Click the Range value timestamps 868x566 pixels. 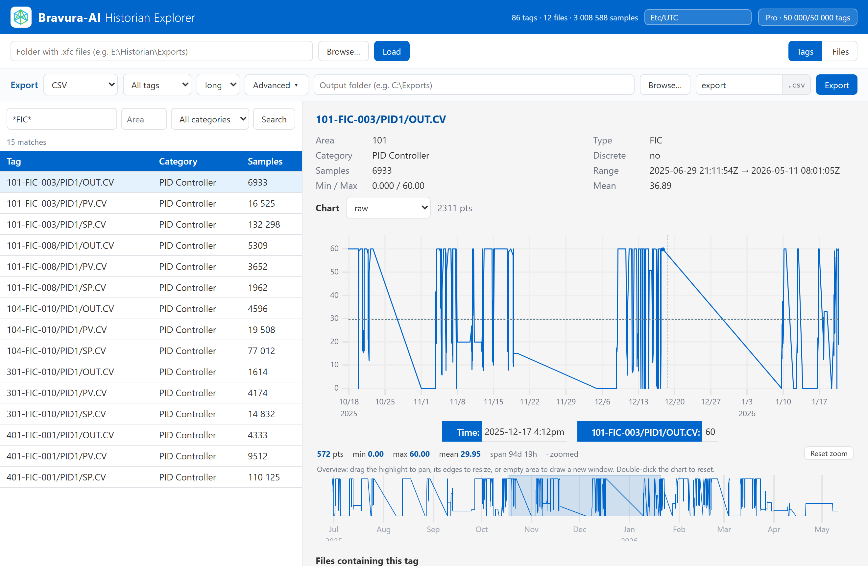(x=744, y=170)
